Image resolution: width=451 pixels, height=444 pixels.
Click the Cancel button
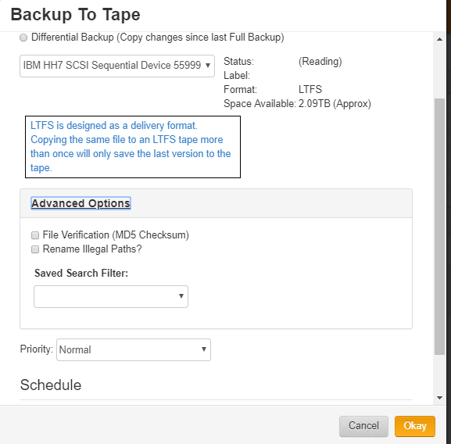(x=363, y=426)
